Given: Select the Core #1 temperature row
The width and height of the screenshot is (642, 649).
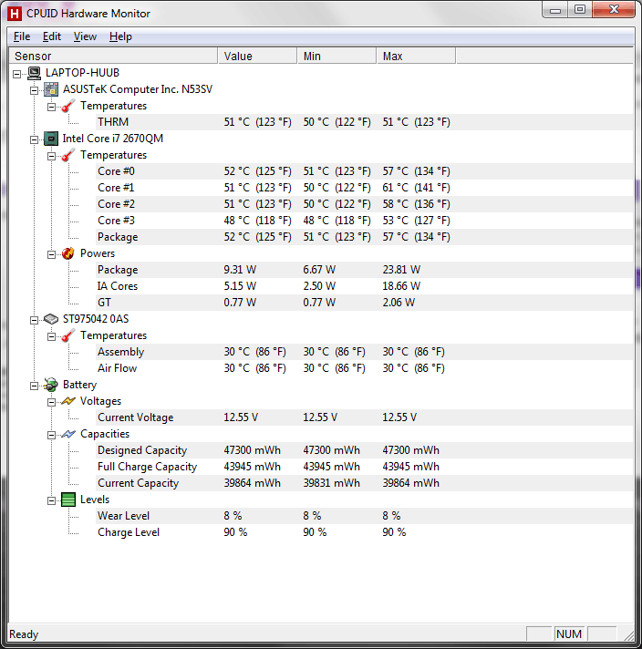Looking at the screenshot, I should 364,188.
